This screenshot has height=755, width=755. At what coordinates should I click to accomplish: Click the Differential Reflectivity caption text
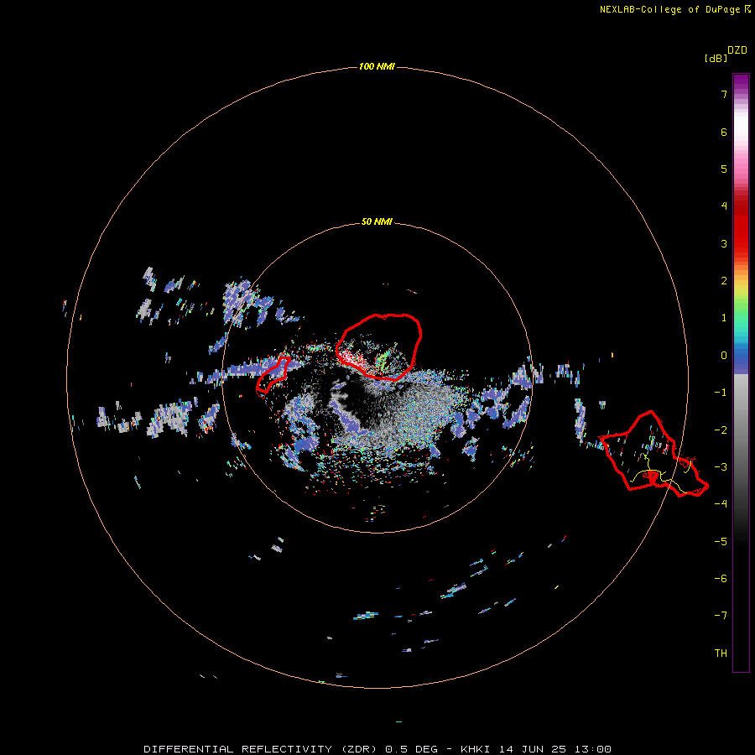tap(377, 749)
